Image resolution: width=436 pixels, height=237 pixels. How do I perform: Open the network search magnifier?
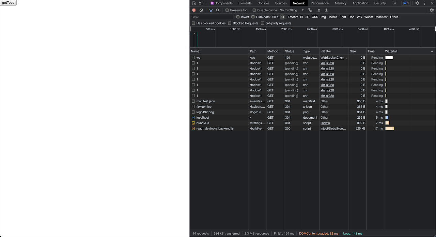(x=218, y=10)
